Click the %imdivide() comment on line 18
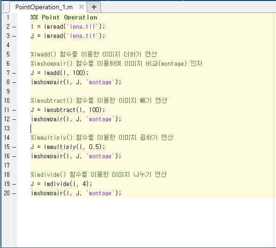Viewport: 276px width, 248px height. pos(99,174)
